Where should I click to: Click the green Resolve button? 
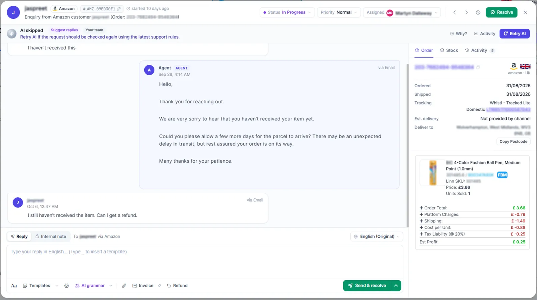pos(501,12)
